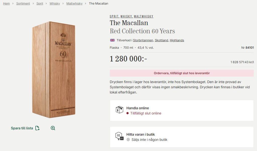Open the Hem breadcrumb link
The image size is (257, 151).
point(7,4)
